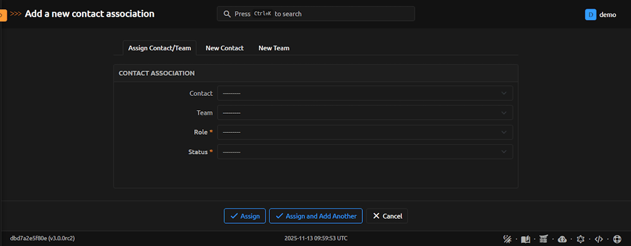Screen dimensions: 631x246
Task: Open the Contact dropdown
Action: tap(365, 93)
